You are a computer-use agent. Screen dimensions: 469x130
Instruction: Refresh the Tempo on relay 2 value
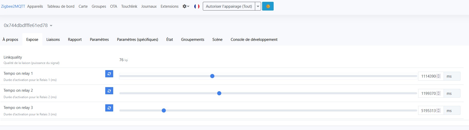tap(109, 91)
